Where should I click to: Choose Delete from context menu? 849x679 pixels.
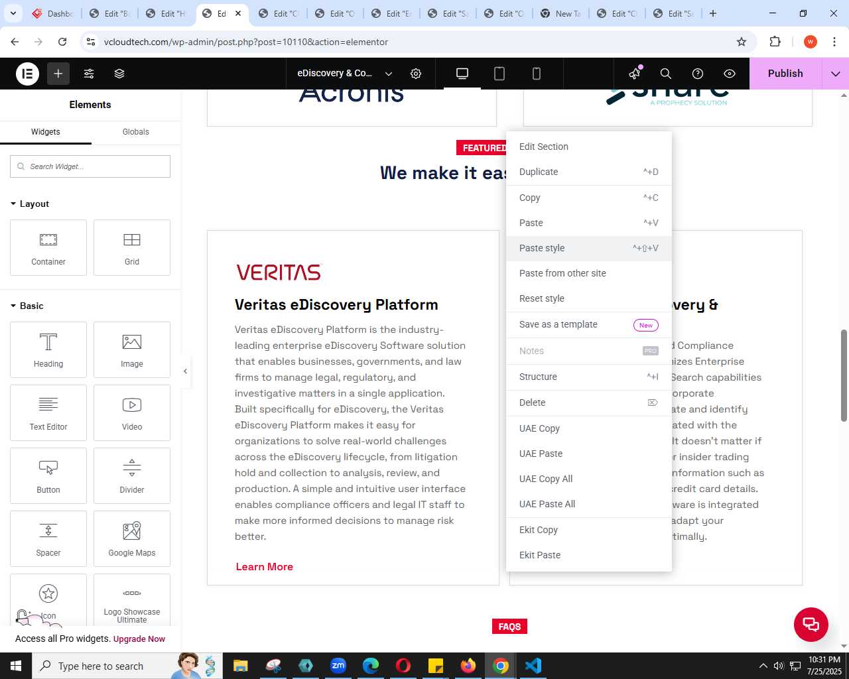pos(589,402)
